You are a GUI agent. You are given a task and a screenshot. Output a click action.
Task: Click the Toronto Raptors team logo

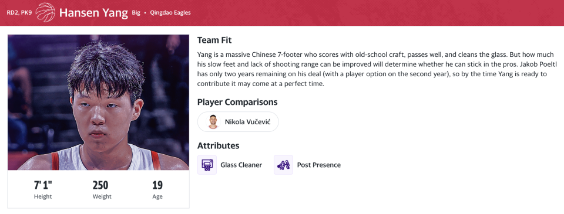(46, 12)
